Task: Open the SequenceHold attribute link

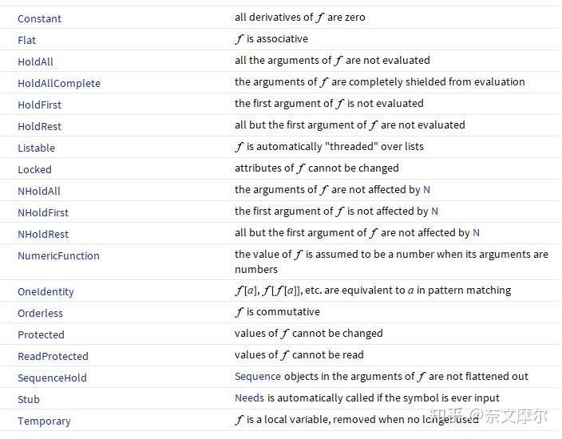Action: (x=52, y=378)
